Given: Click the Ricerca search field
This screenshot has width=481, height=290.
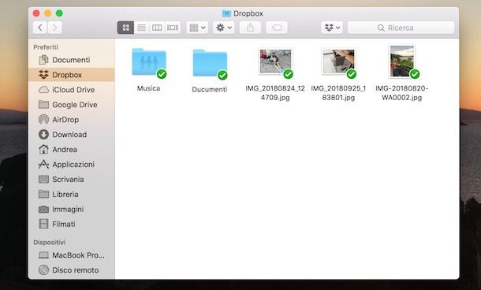Looking at the screenshot, I should (x=401, y=28).
